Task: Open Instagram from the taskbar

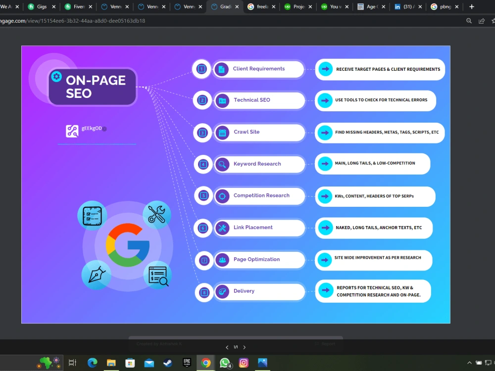Action: click(244, 363)
